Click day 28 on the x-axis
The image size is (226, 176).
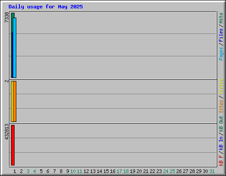[x=192, y=171]
